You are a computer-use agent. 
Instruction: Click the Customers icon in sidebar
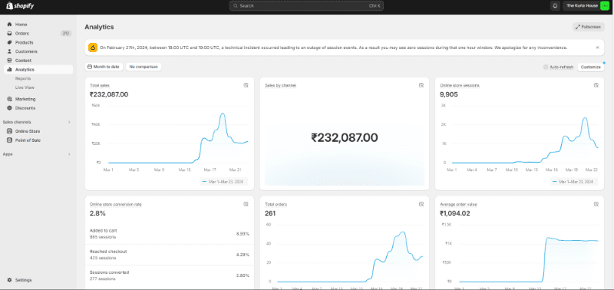9,51
